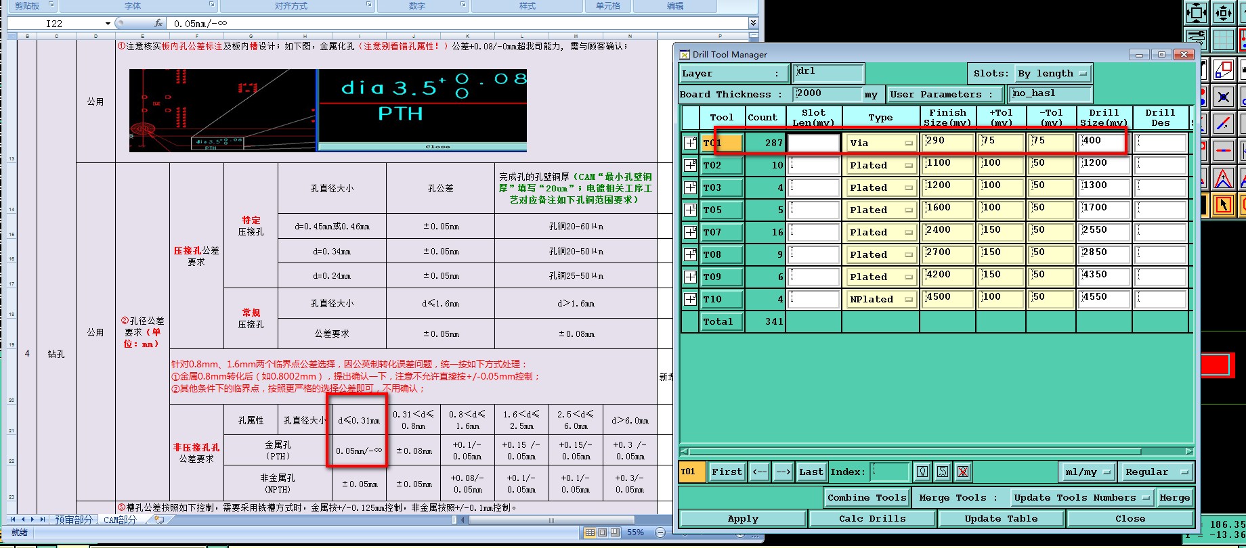Go to previous Excel sheet tab arrow
The height and width of the screenshot is (548, 1246).
pyautogui.click(x=23, y=520)
